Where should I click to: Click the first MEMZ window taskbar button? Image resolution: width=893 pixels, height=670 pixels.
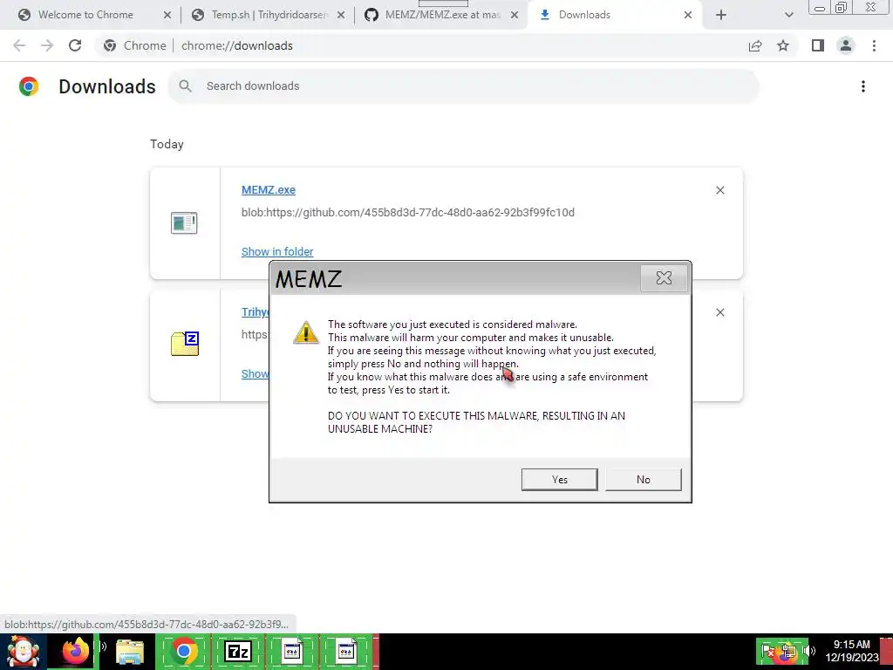point(291,651)
